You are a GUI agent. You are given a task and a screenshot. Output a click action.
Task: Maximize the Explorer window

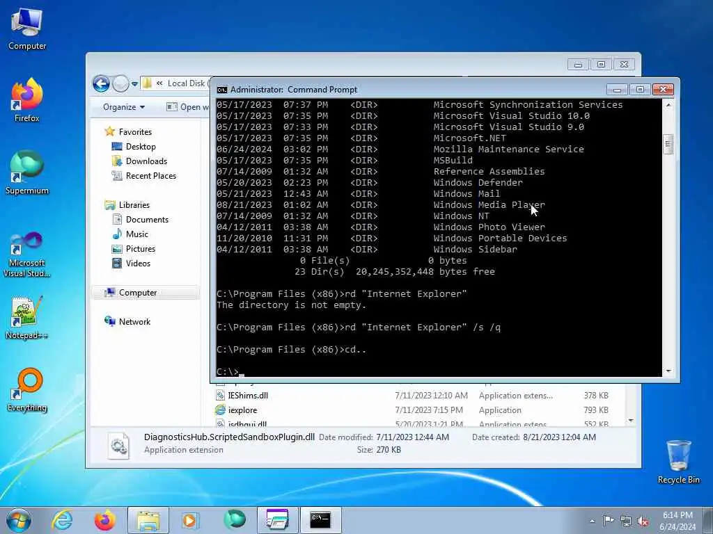601,65
